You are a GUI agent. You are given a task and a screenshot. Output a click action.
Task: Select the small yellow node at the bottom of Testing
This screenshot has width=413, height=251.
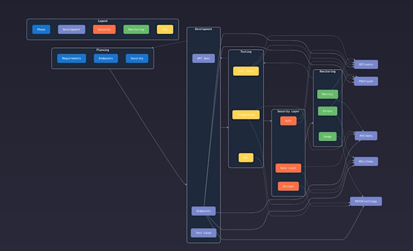[246, 158]
